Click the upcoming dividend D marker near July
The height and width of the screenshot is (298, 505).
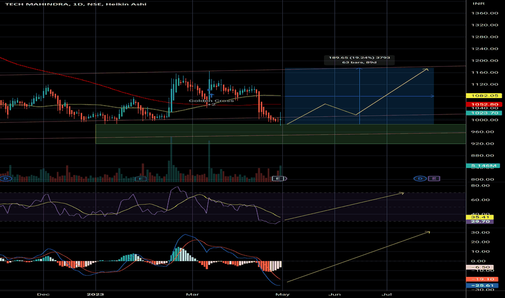coord(420,178)
